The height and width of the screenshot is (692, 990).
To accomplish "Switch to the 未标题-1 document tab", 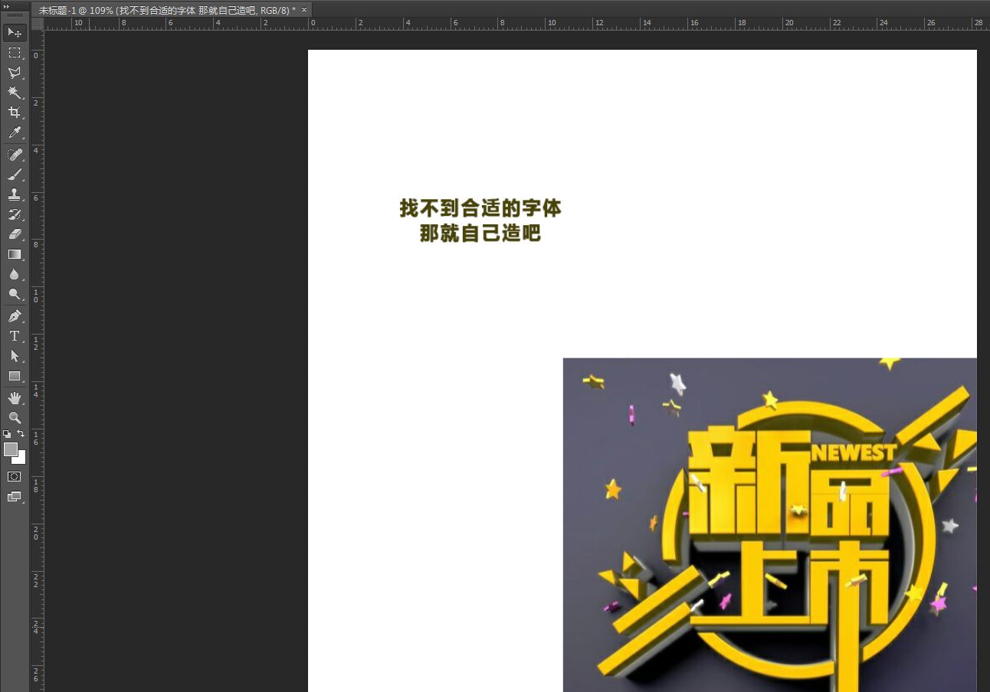I will pyautogui.click(x=167, y=10).
